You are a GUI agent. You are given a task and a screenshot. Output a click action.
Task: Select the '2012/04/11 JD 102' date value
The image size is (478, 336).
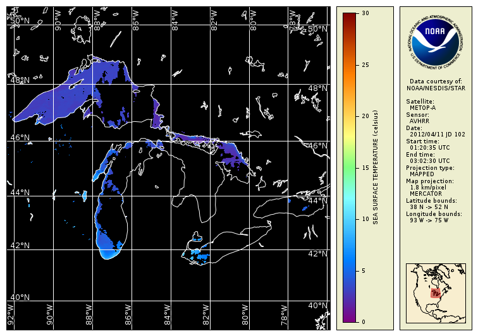tap(438, 135)
